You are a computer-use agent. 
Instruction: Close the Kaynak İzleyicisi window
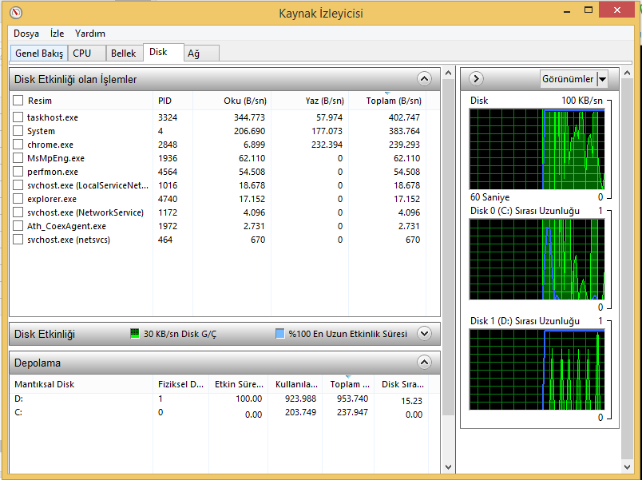[616, 10]
